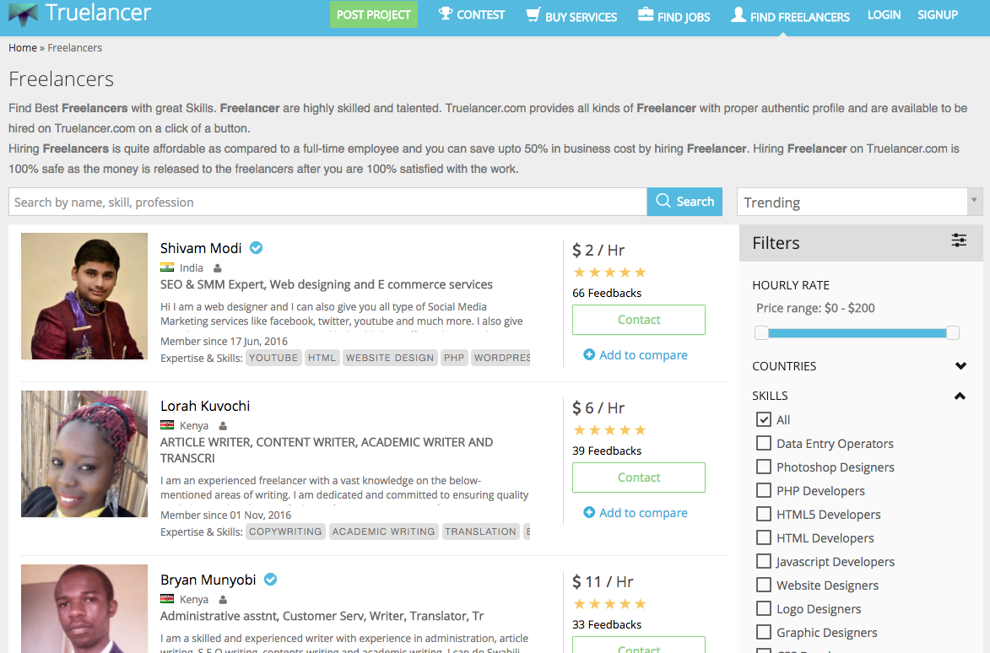Click Shivam Modi's profile photo
Image resolution: width=990 pixels, height=653 pixels.
(84, 296)
